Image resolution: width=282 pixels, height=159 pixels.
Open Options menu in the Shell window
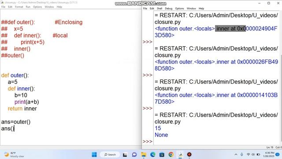pyautogui.click(x=179, y=8)
